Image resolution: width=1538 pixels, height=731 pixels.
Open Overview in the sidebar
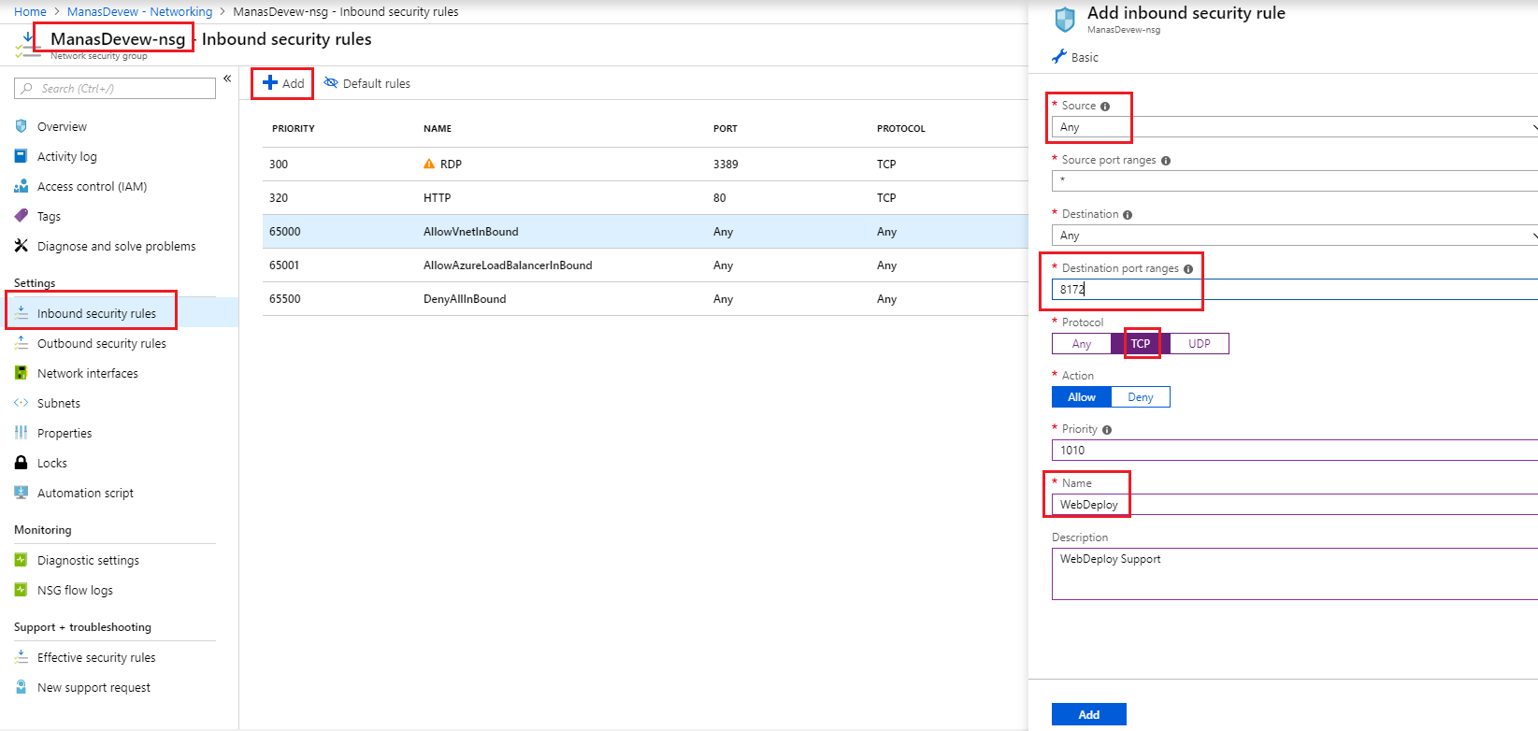62,126
